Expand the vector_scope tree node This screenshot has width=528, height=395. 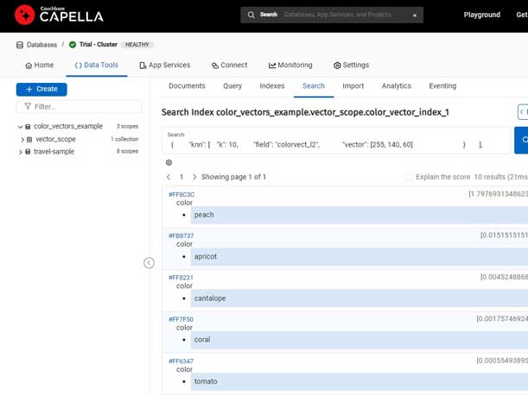22,140
